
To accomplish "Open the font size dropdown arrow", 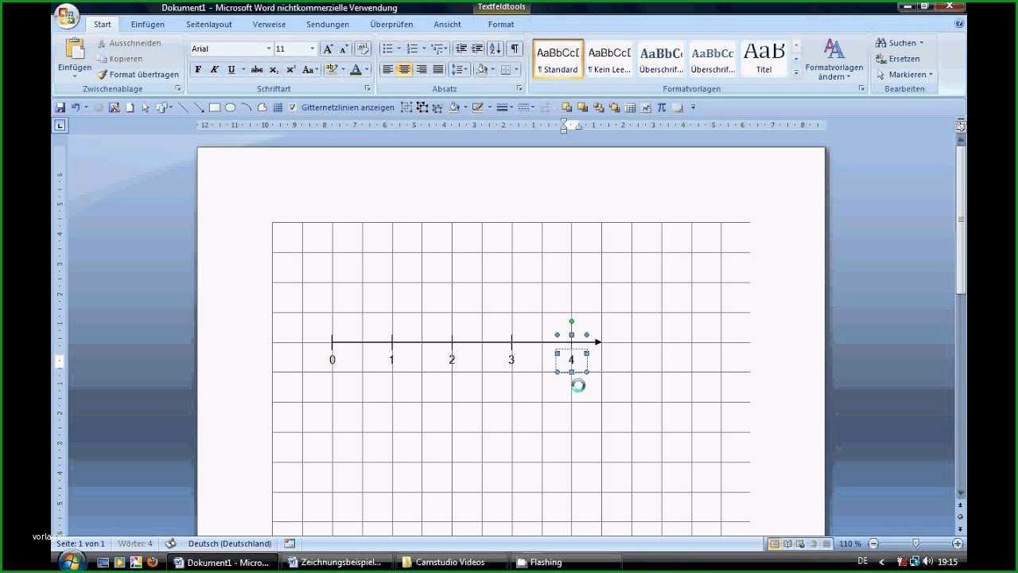I will coord(313,49).
